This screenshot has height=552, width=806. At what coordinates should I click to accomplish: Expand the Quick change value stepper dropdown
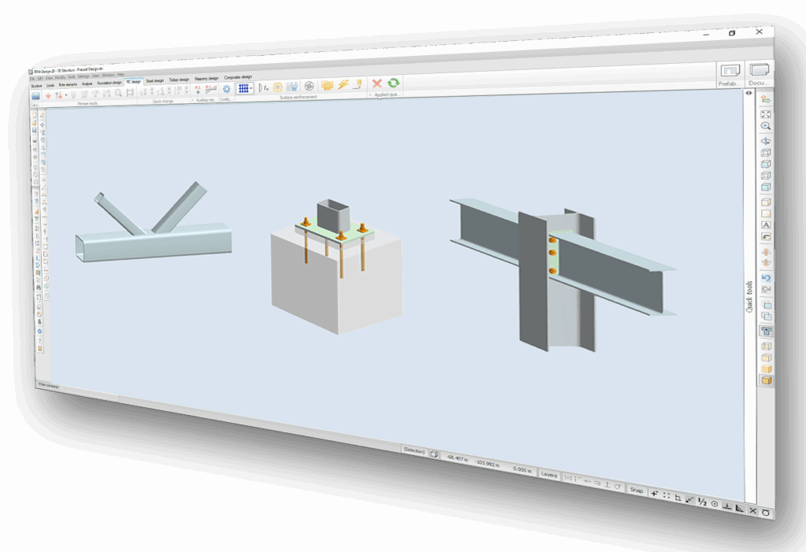(x=185, y=89)
